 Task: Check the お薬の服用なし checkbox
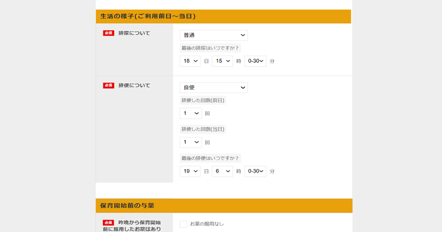click(x=183, y=224)
